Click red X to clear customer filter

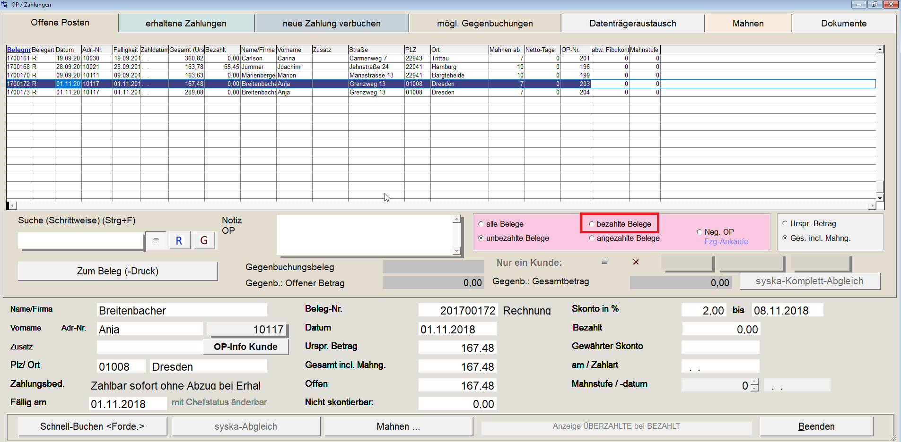[636, 262]
